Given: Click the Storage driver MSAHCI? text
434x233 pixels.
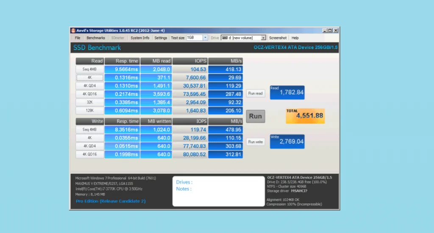Looking at the screenshot, I should pyautogui.click(x=287, y=191).
